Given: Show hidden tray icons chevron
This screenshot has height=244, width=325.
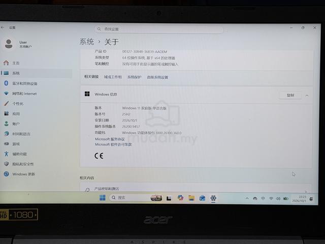Looking at the screenshot, I should coord(247,198).
